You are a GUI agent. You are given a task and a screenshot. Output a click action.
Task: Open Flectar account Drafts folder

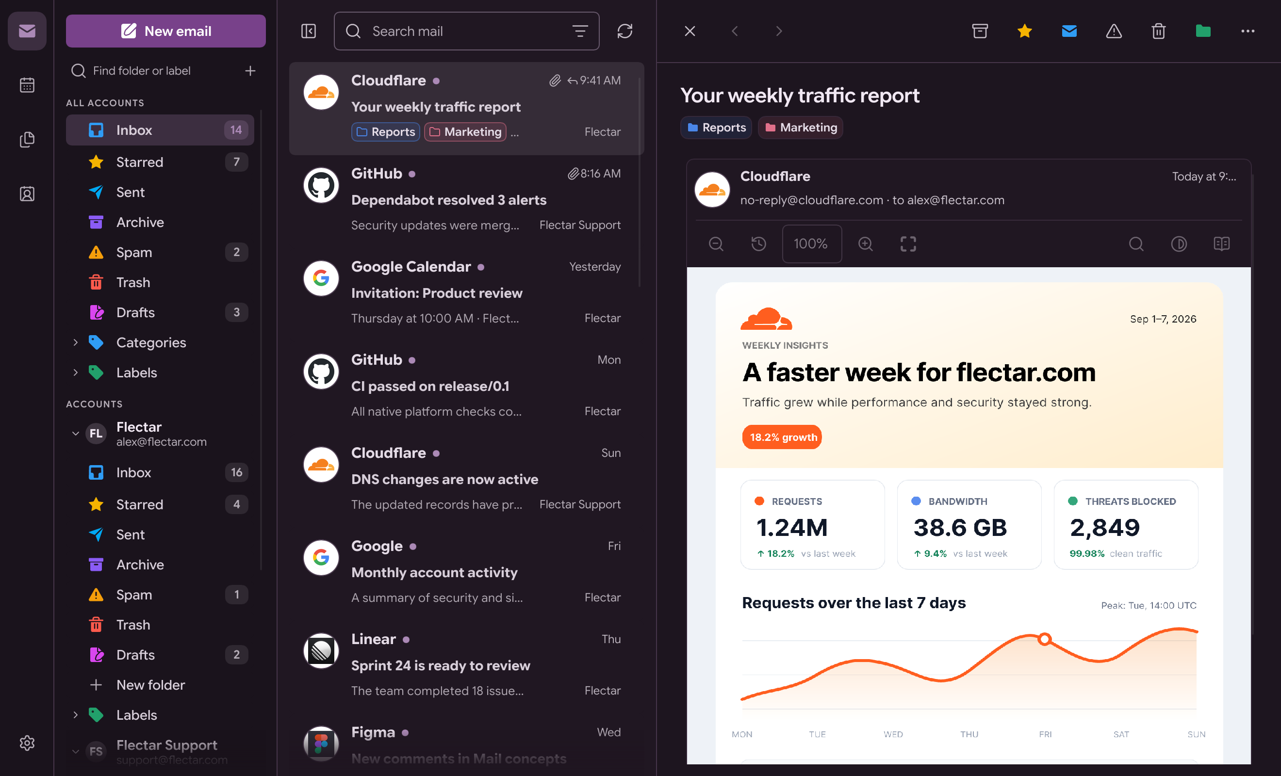[160, 655]
